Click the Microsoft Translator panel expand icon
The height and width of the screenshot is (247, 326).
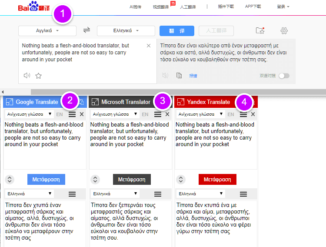point(95,102)
